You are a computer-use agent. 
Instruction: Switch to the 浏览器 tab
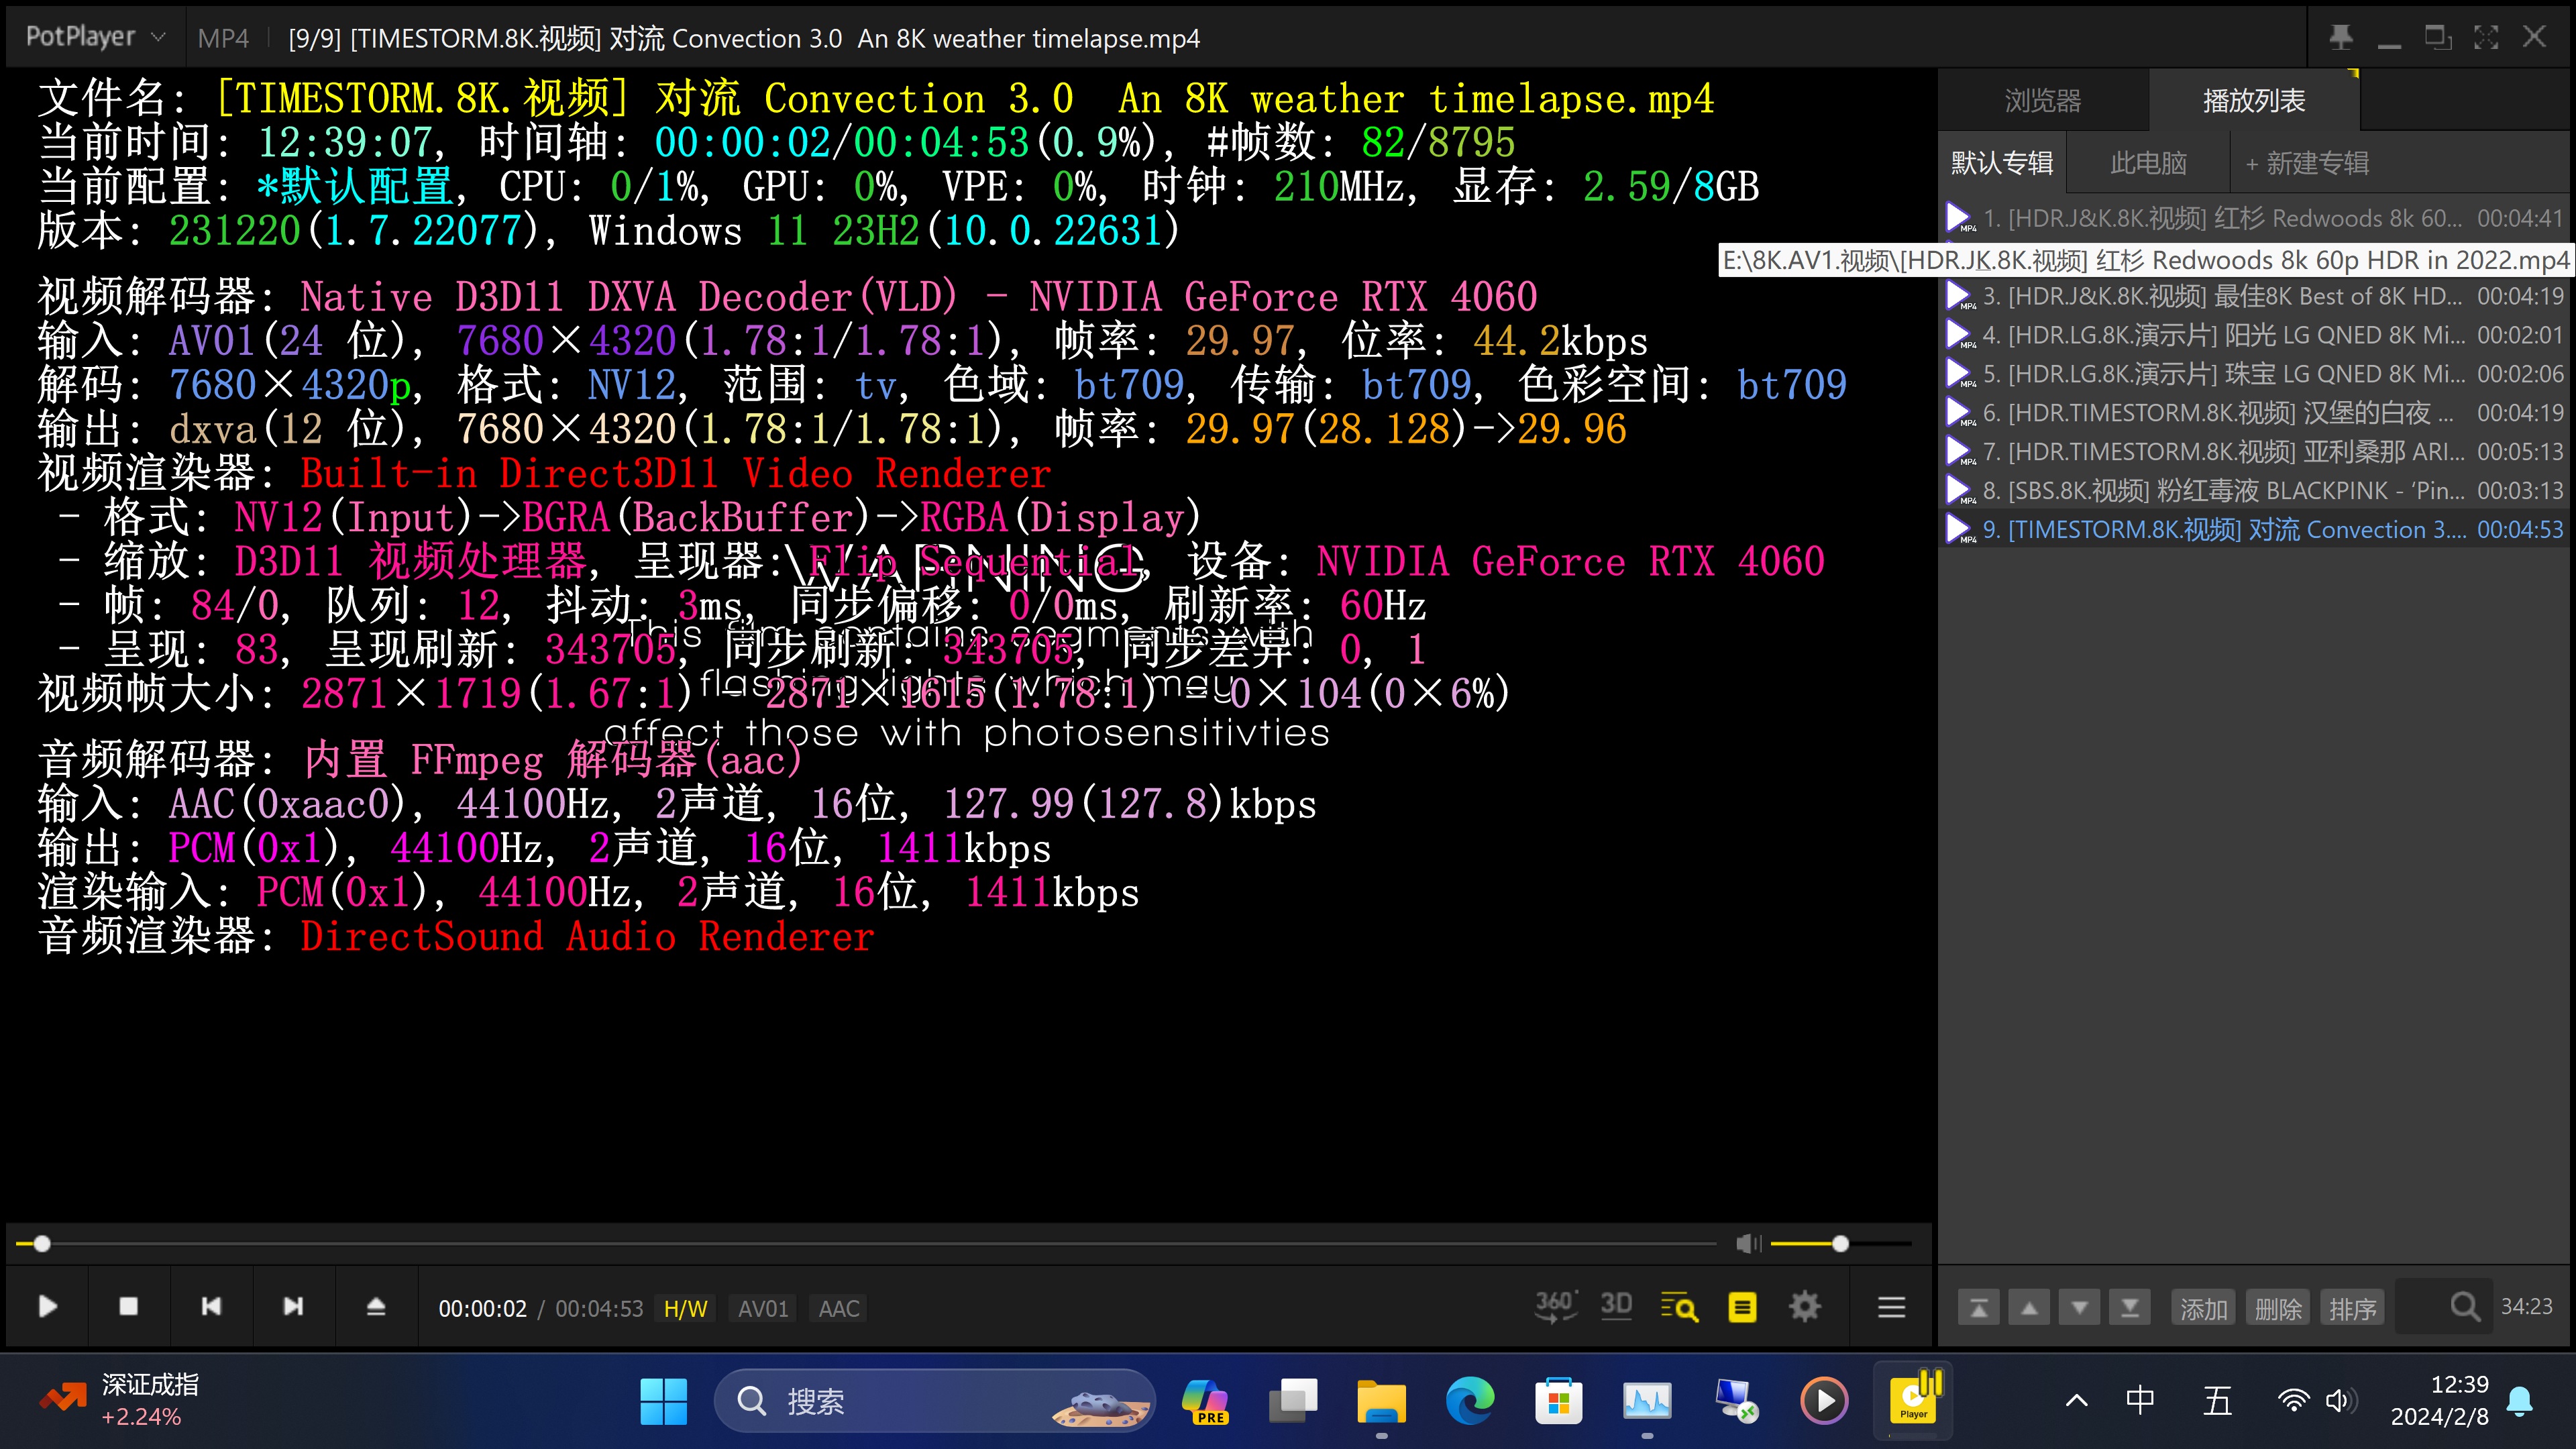click(x=2042, y=101)
